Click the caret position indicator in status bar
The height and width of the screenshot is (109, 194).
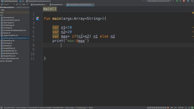tap(172, 108)
